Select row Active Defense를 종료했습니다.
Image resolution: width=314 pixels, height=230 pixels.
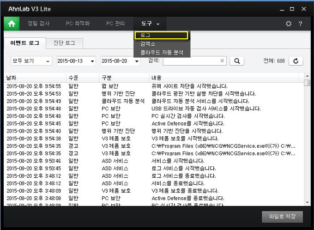point(154,198)
